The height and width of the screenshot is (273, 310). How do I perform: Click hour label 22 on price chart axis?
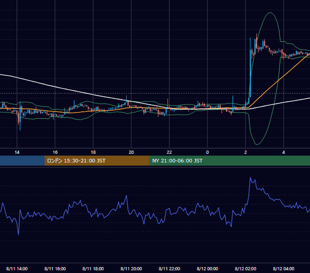tap(170, 152)
